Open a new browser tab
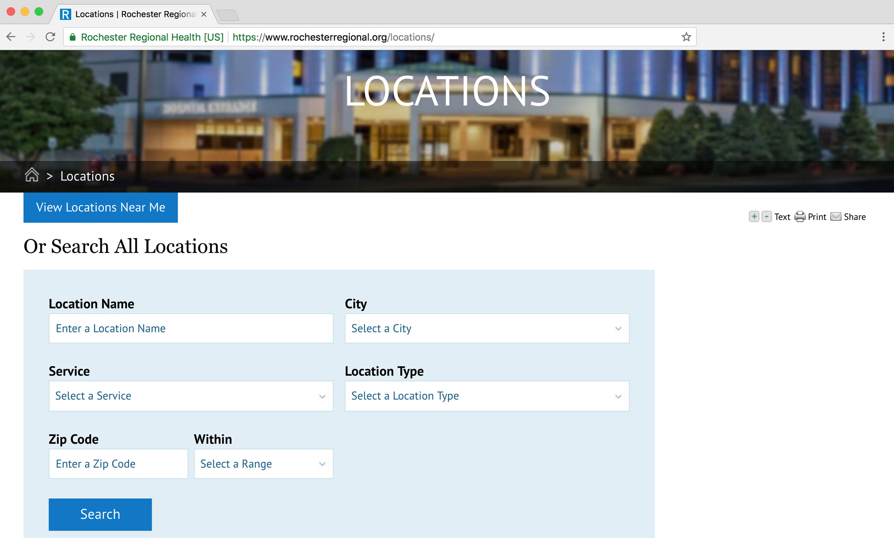 click(x=228, y=15)
